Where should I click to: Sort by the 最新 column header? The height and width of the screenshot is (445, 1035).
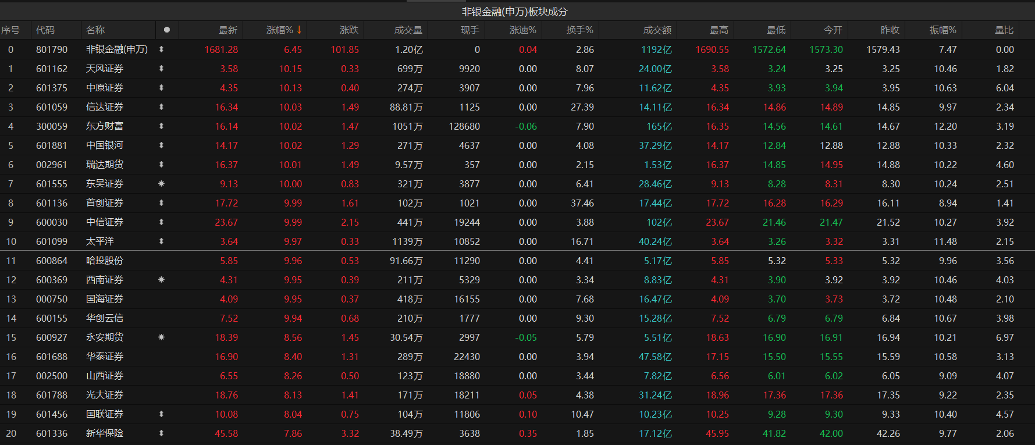pos(228,30)
